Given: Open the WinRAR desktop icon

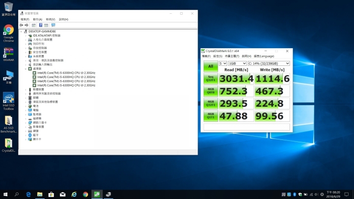Looking at the screenshot, I should (x=8, y=55).
